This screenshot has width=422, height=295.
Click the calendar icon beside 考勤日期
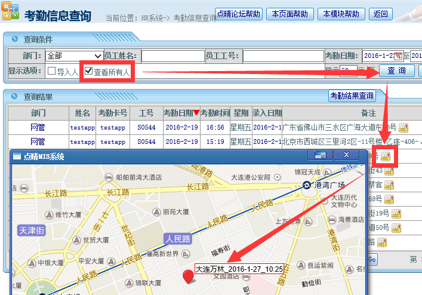pyautogui.click(x=398, y=56)
